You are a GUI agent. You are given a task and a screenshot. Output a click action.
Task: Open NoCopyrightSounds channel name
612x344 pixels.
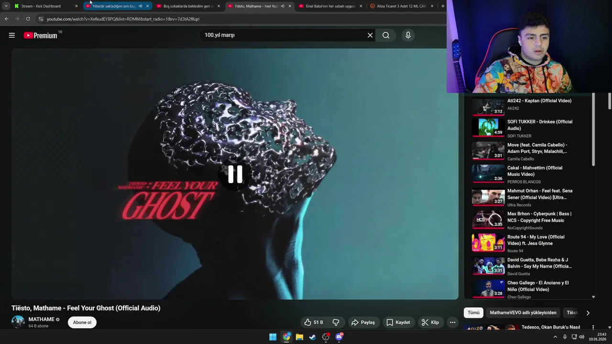[x=524, y=228]
